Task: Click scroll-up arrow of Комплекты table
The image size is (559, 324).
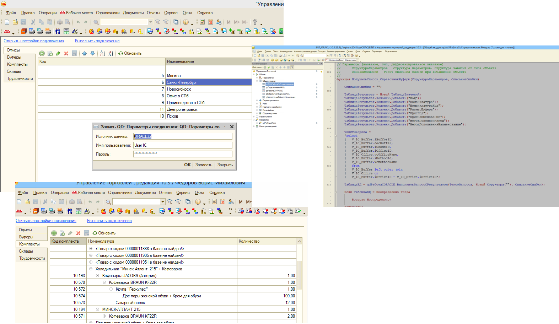Action: (x=299, y=242)
